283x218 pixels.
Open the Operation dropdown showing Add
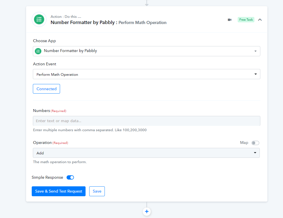[x=146, y=153]
